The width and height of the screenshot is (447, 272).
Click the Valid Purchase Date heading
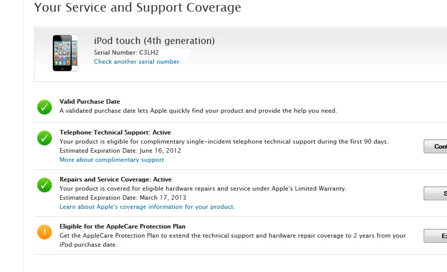(90, 102)
